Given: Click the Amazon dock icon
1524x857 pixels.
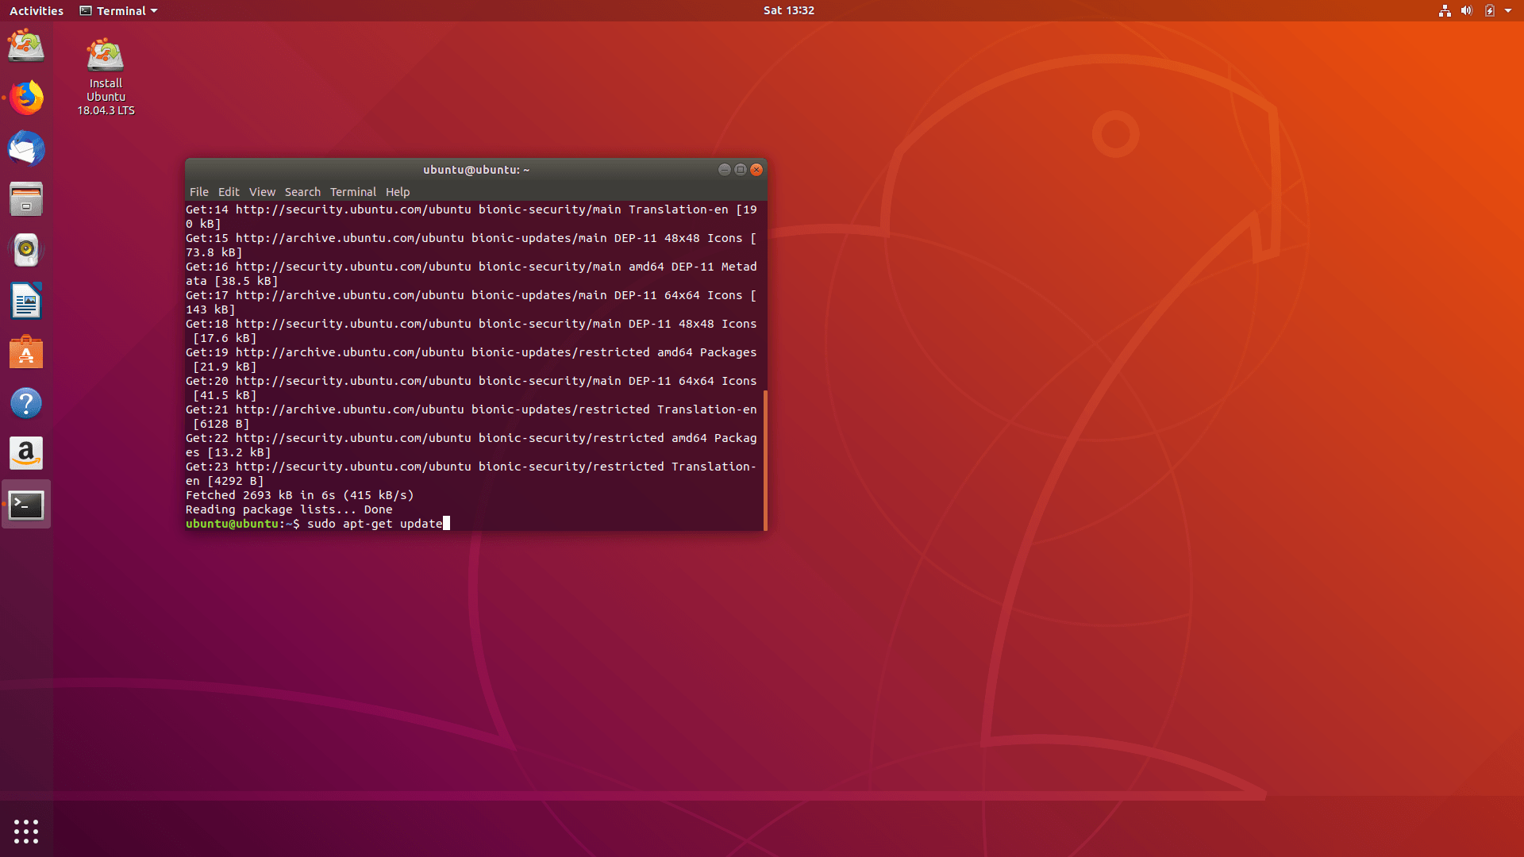Looking at the screenshot, I should (x=26, y=453).
